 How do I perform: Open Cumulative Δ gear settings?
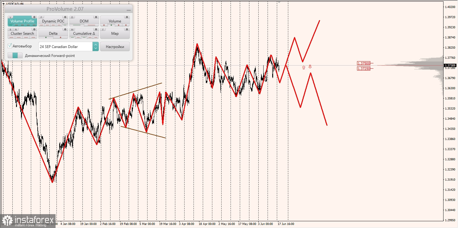pyautogui.click(x=96, y=29)
